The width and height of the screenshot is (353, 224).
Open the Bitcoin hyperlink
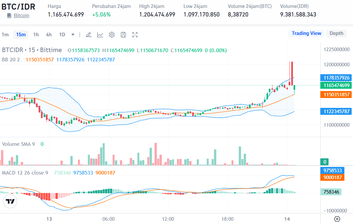click(x=21, y=16)
